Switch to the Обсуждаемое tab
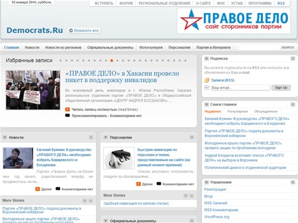 266,111
